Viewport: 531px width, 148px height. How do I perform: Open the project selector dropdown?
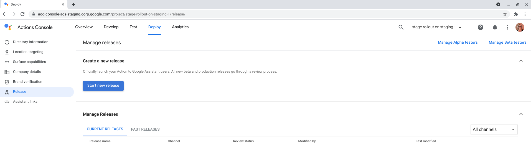436,27
